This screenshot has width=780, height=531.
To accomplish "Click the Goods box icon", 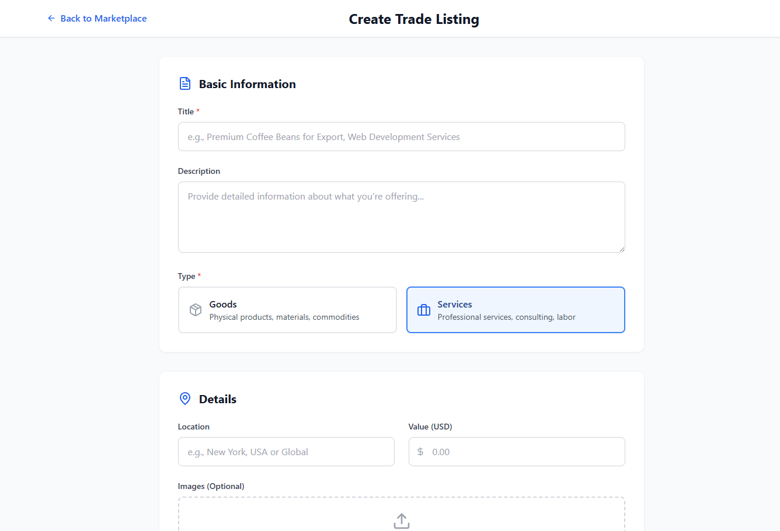I will (x=196, y=310).
